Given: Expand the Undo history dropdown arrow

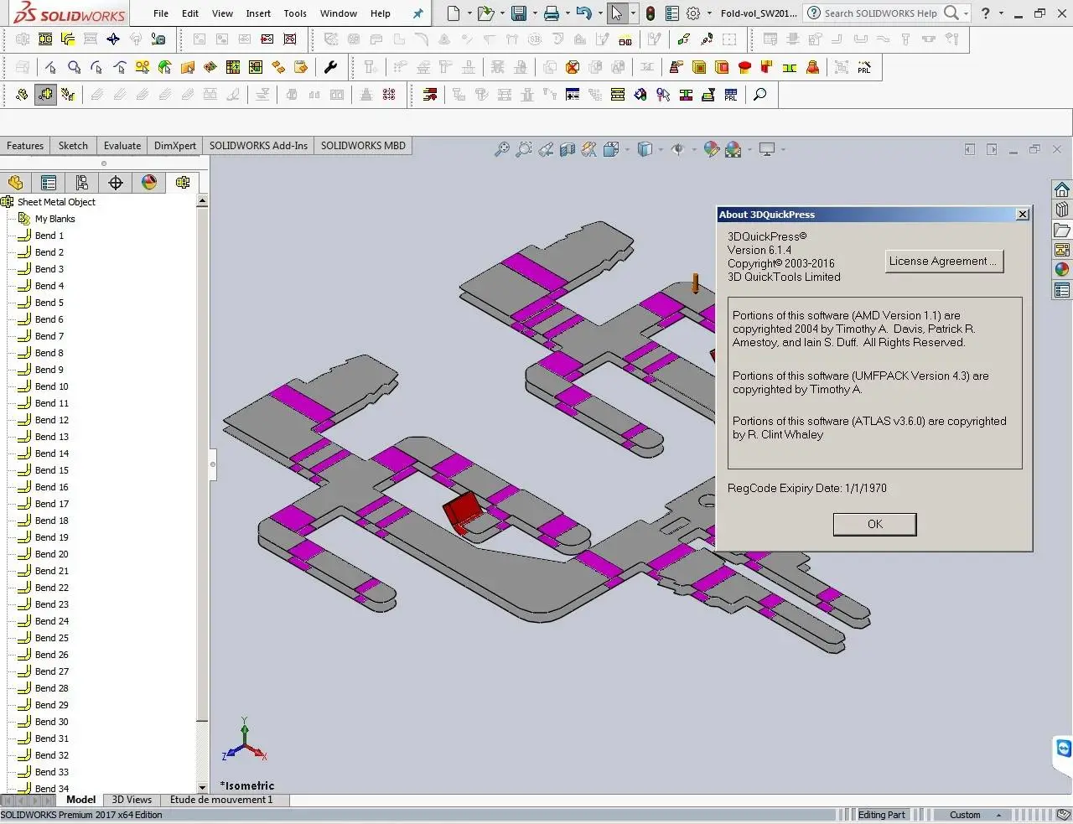Looking at the screenshot, I should 599,13.
